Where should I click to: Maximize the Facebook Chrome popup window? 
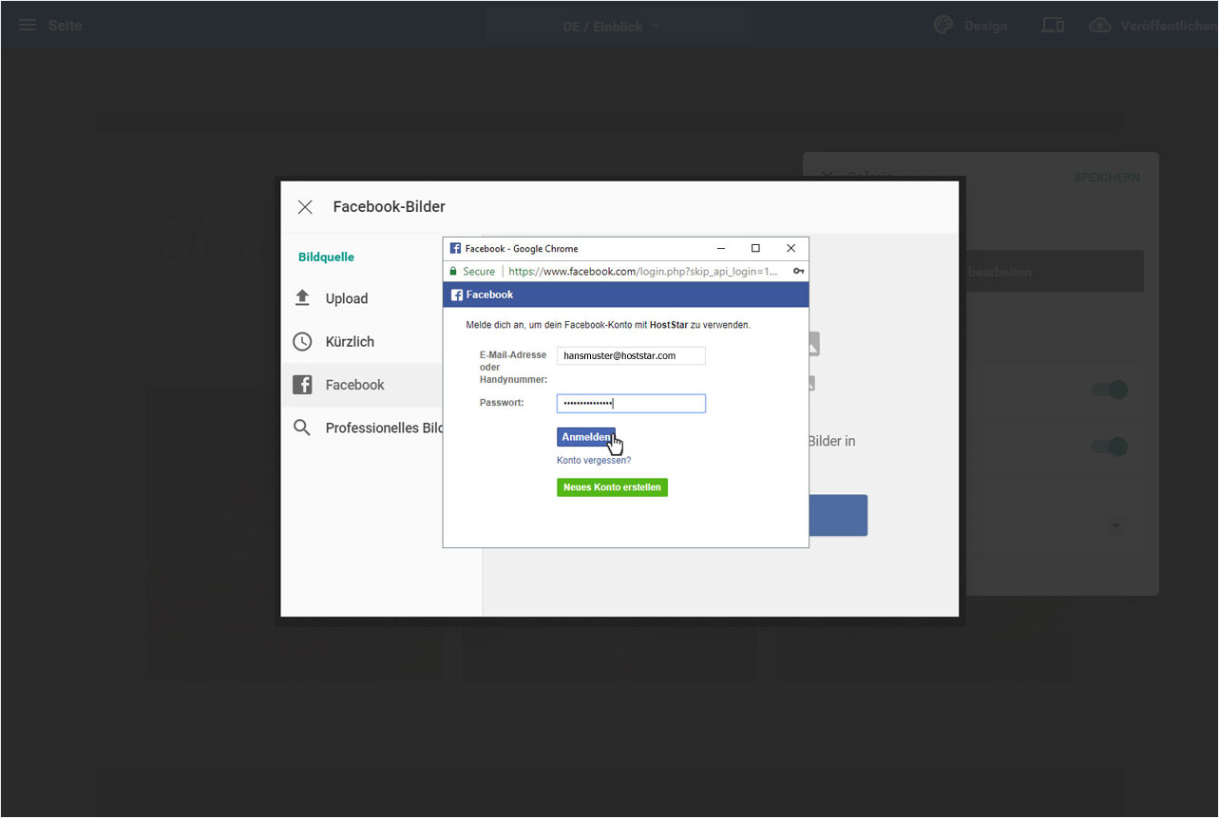(x=755, y=248)
